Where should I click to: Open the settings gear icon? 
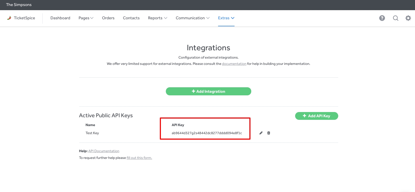click(x=408, y=18)
